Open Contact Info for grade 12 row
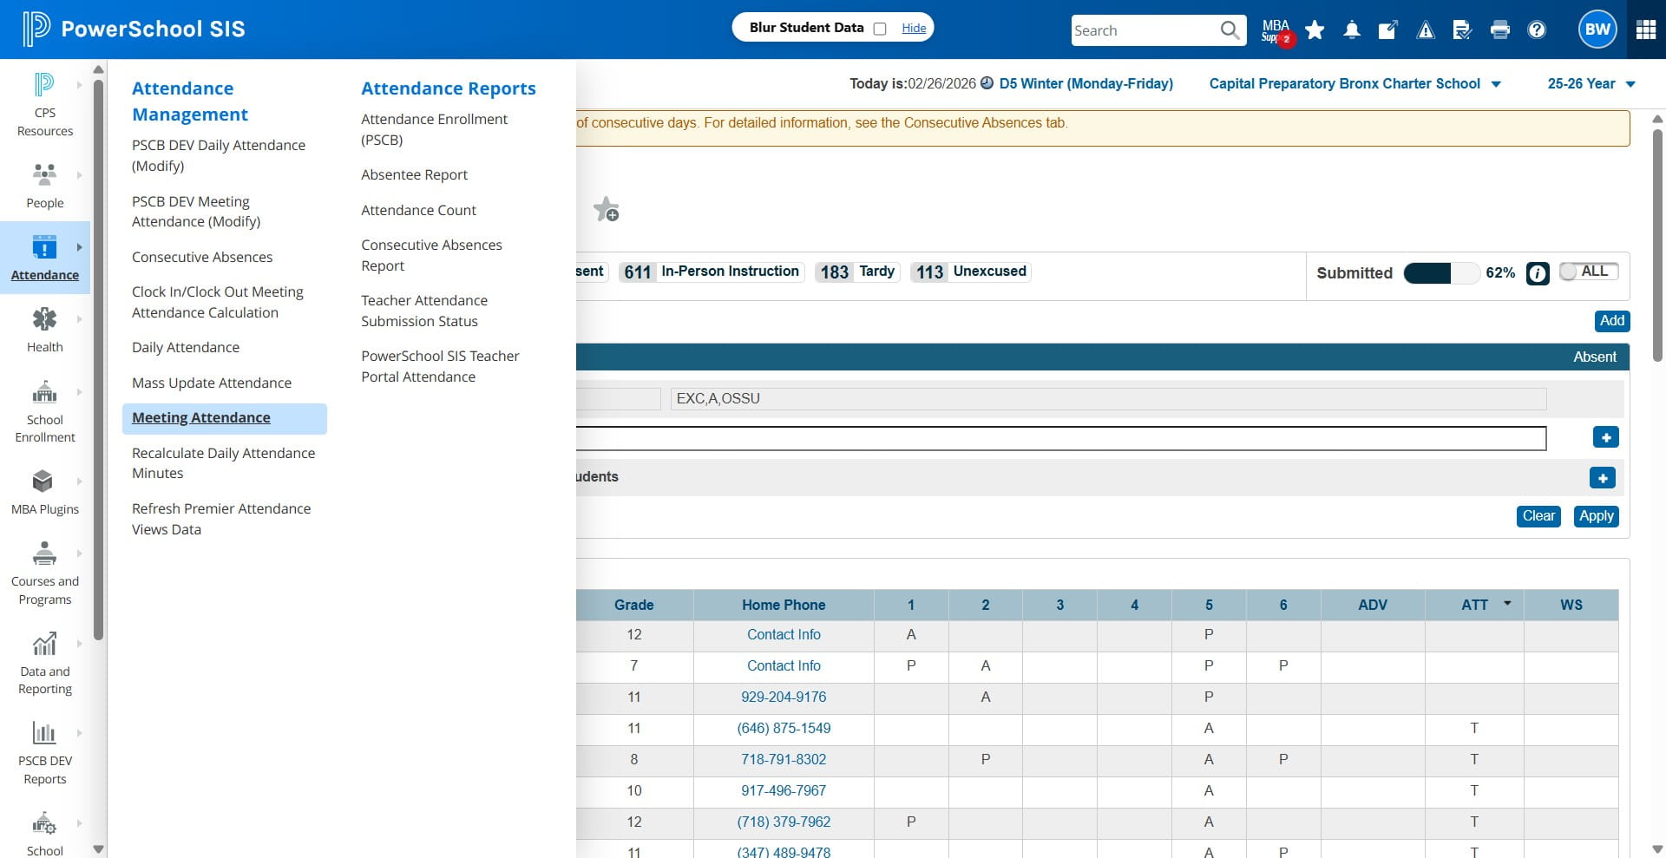Image resolution: width=1666 pixels, height=858 pixels. point(784,634)
